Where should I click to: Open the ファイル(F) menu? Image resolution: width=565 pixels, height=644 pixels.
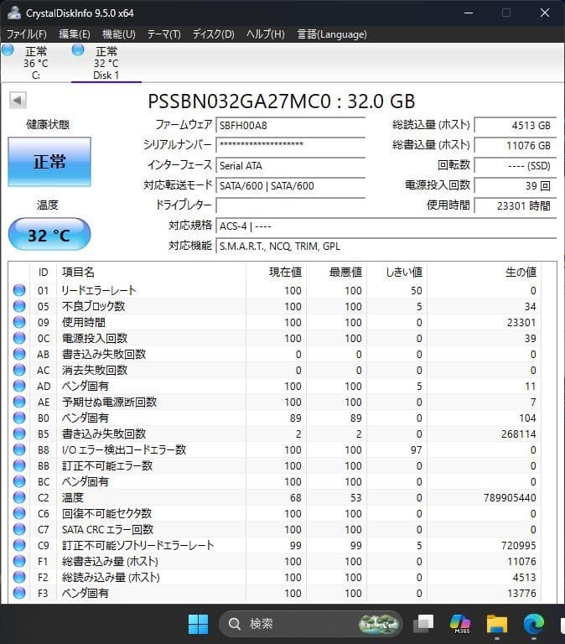(x=26, y=34)
